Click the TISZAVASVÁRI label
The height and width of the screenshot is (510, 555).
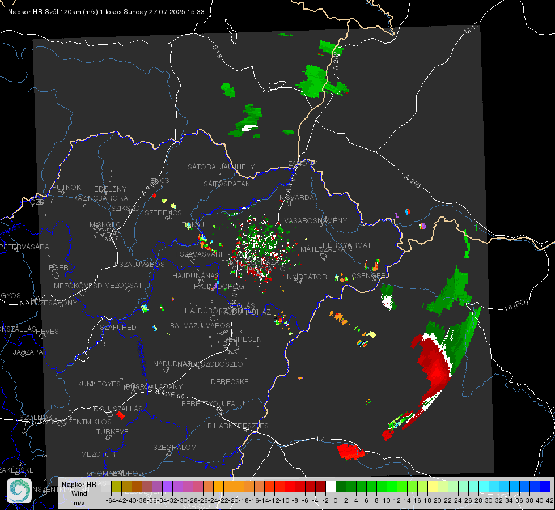(198, 254)
